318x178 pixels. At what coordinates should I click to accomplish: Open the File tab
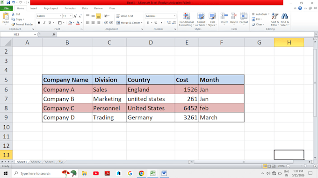[7, 8]
